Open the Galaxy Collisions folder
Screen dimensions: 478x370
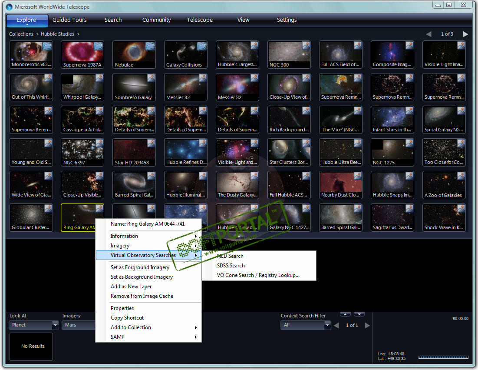[186, 55]
